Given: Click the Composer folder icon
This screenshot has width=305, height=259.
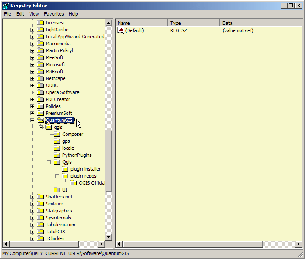Looking at the screenshot, I should click(57, 134).
